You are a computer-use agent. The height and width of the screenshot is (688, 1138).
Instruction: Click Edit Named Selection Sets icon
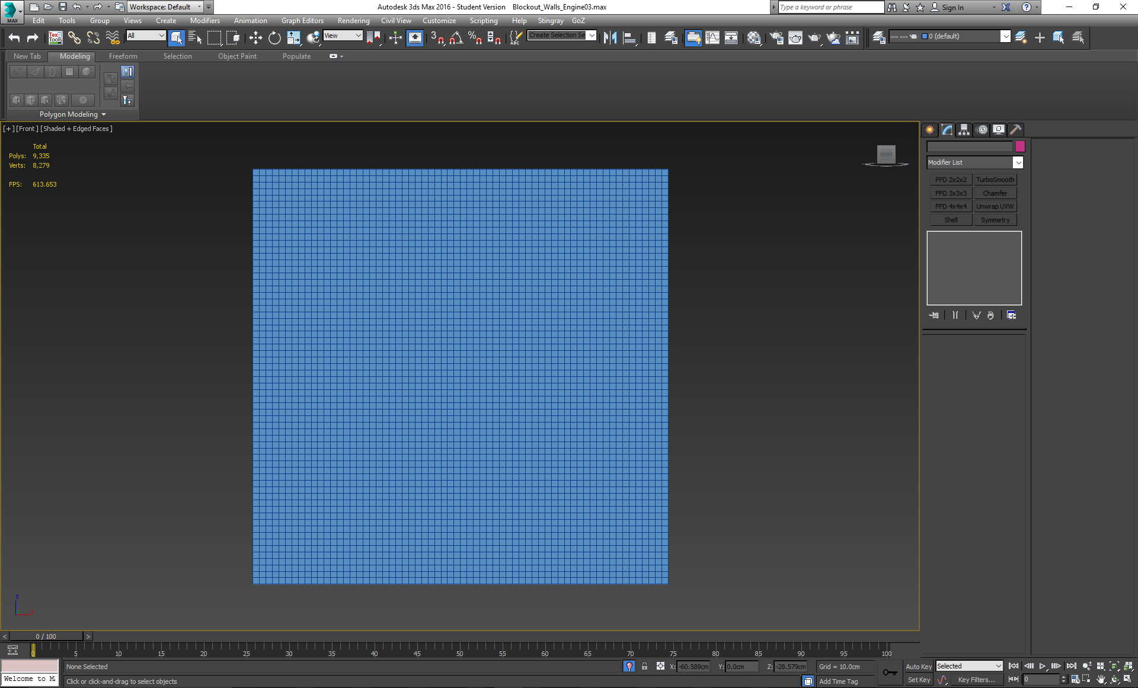[x=516, y=38]
